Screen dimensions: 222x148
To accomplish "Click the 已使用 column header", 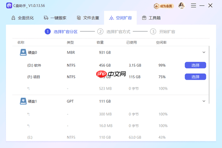I will click(x=131, y=42).
